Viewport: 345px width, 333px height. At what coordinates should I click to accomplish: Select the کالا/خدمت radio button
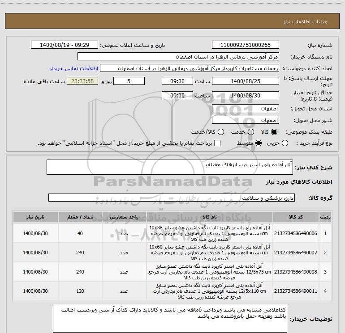(x=221, y=132)
